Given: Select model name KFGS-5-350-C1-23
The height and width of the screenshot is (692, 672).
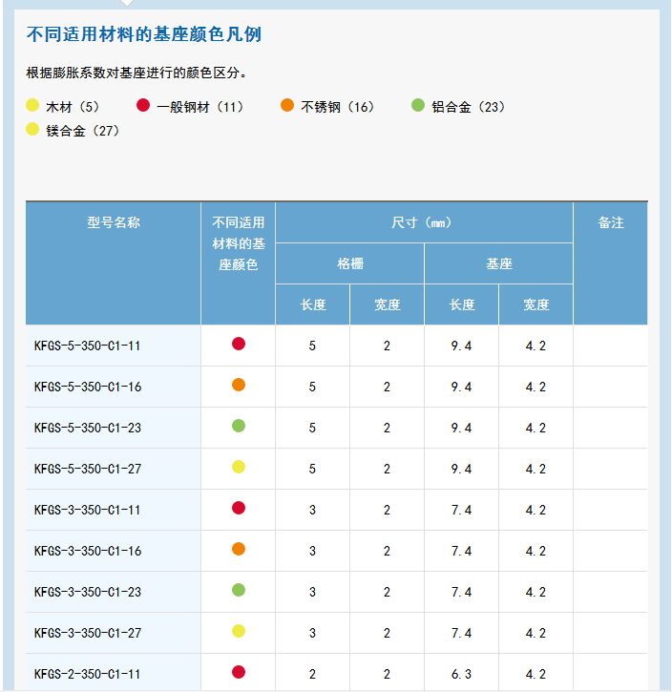Looking at the screenshot, I should 88,429.
